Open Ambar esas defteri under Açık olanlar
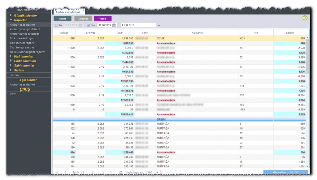The height and width of the screenshot is (180, 317). [x=22, y=84]
